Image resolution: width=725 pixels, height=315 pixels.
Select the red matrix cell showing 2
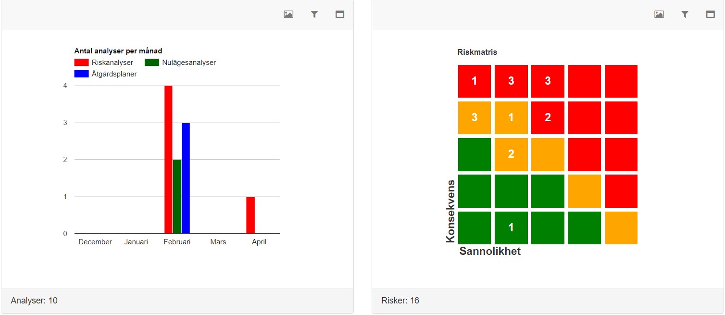(x=548, y=118)
